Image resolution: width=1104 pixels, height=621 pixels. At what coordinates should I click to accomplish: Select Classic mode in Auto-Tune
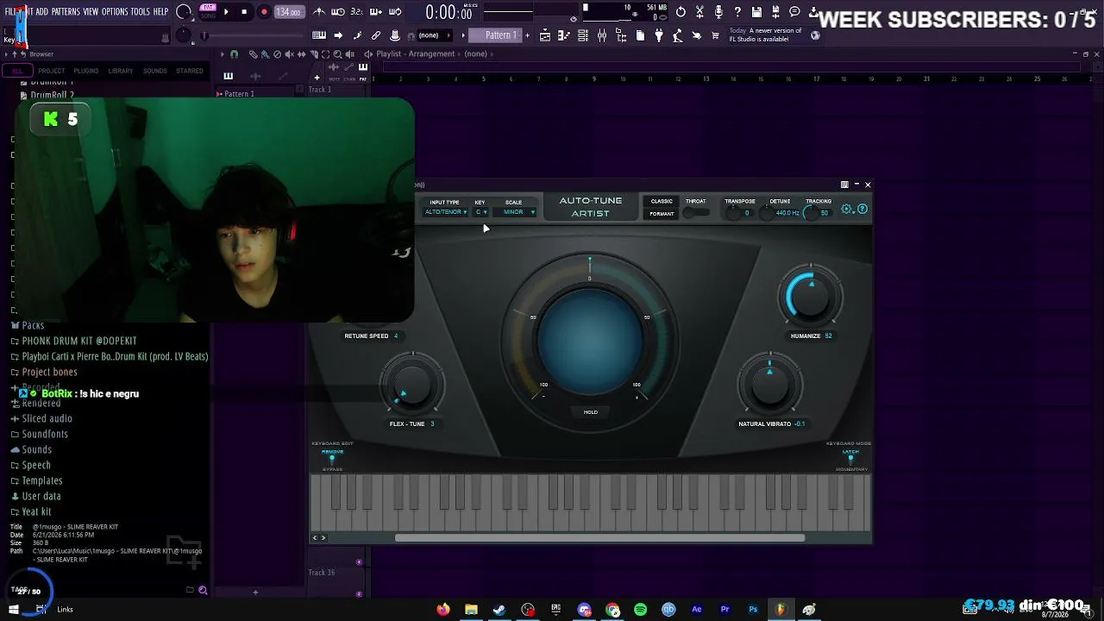click(662, 202)
